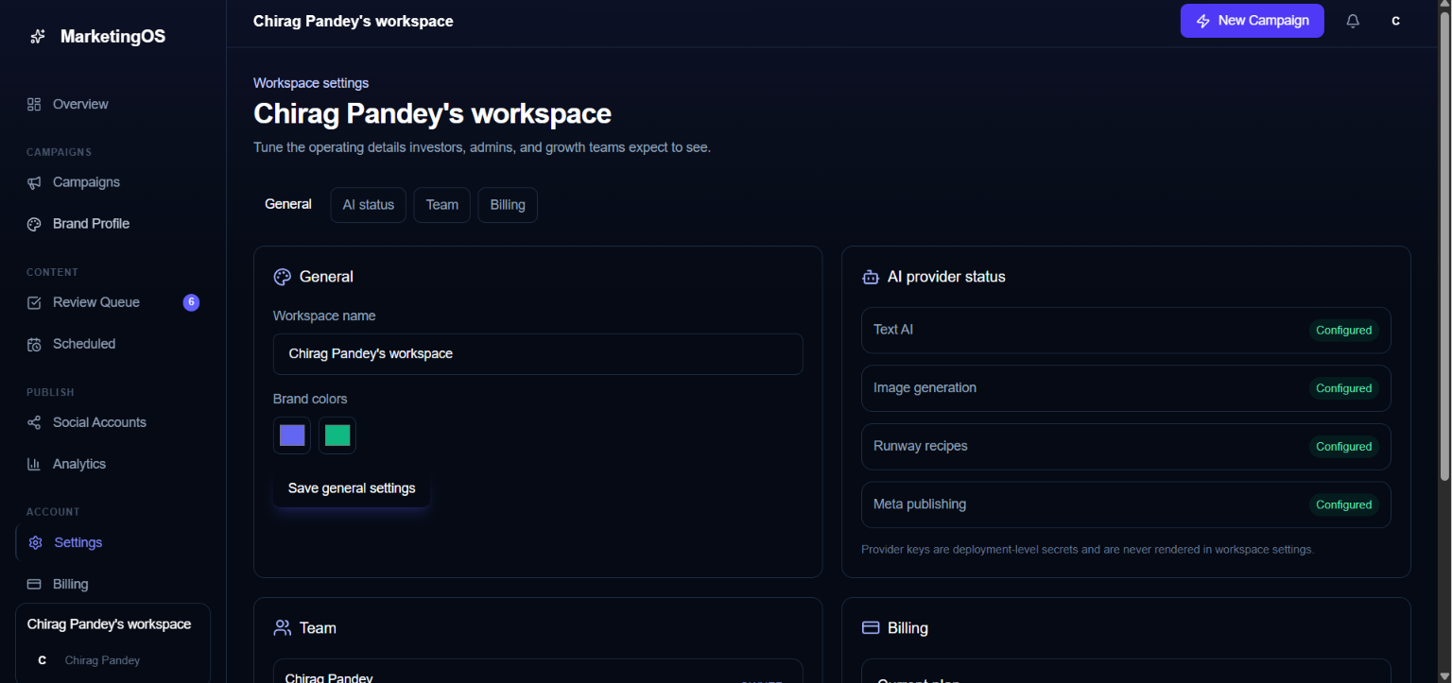
Task: Click the credit card icon in Billing card
Action: tap(871, 628)
